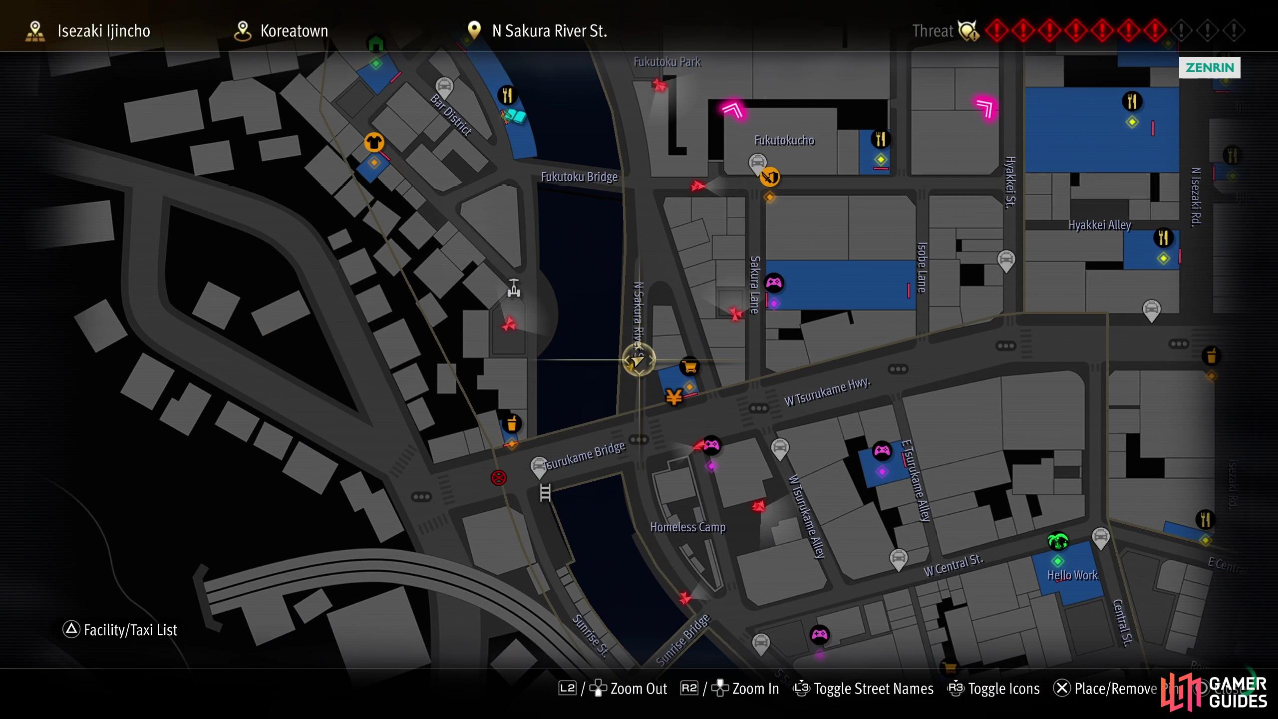
Task: Click the arcade controller icon on Sakura Lane
Action: click(x=774, y=283)
